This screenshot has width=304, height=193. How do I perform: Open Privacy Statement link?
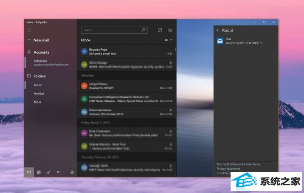click(x=228, y=169)
